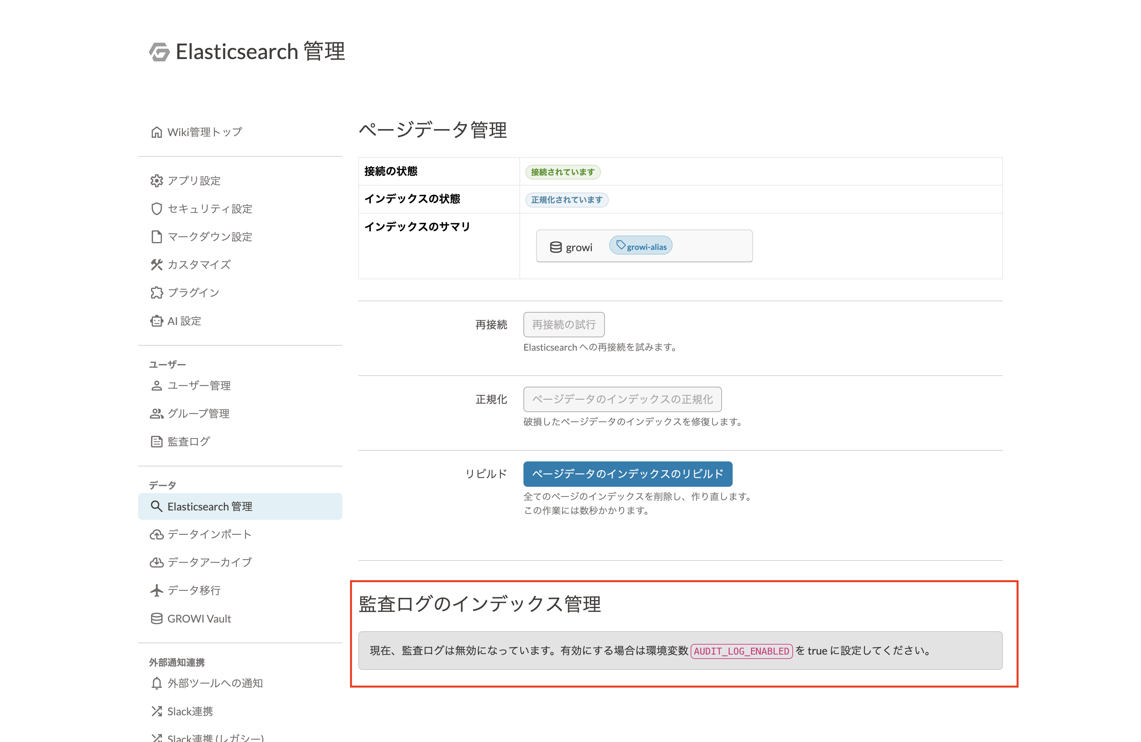Click the Elasticsearch 管理 page title

[x=260, y=52]
